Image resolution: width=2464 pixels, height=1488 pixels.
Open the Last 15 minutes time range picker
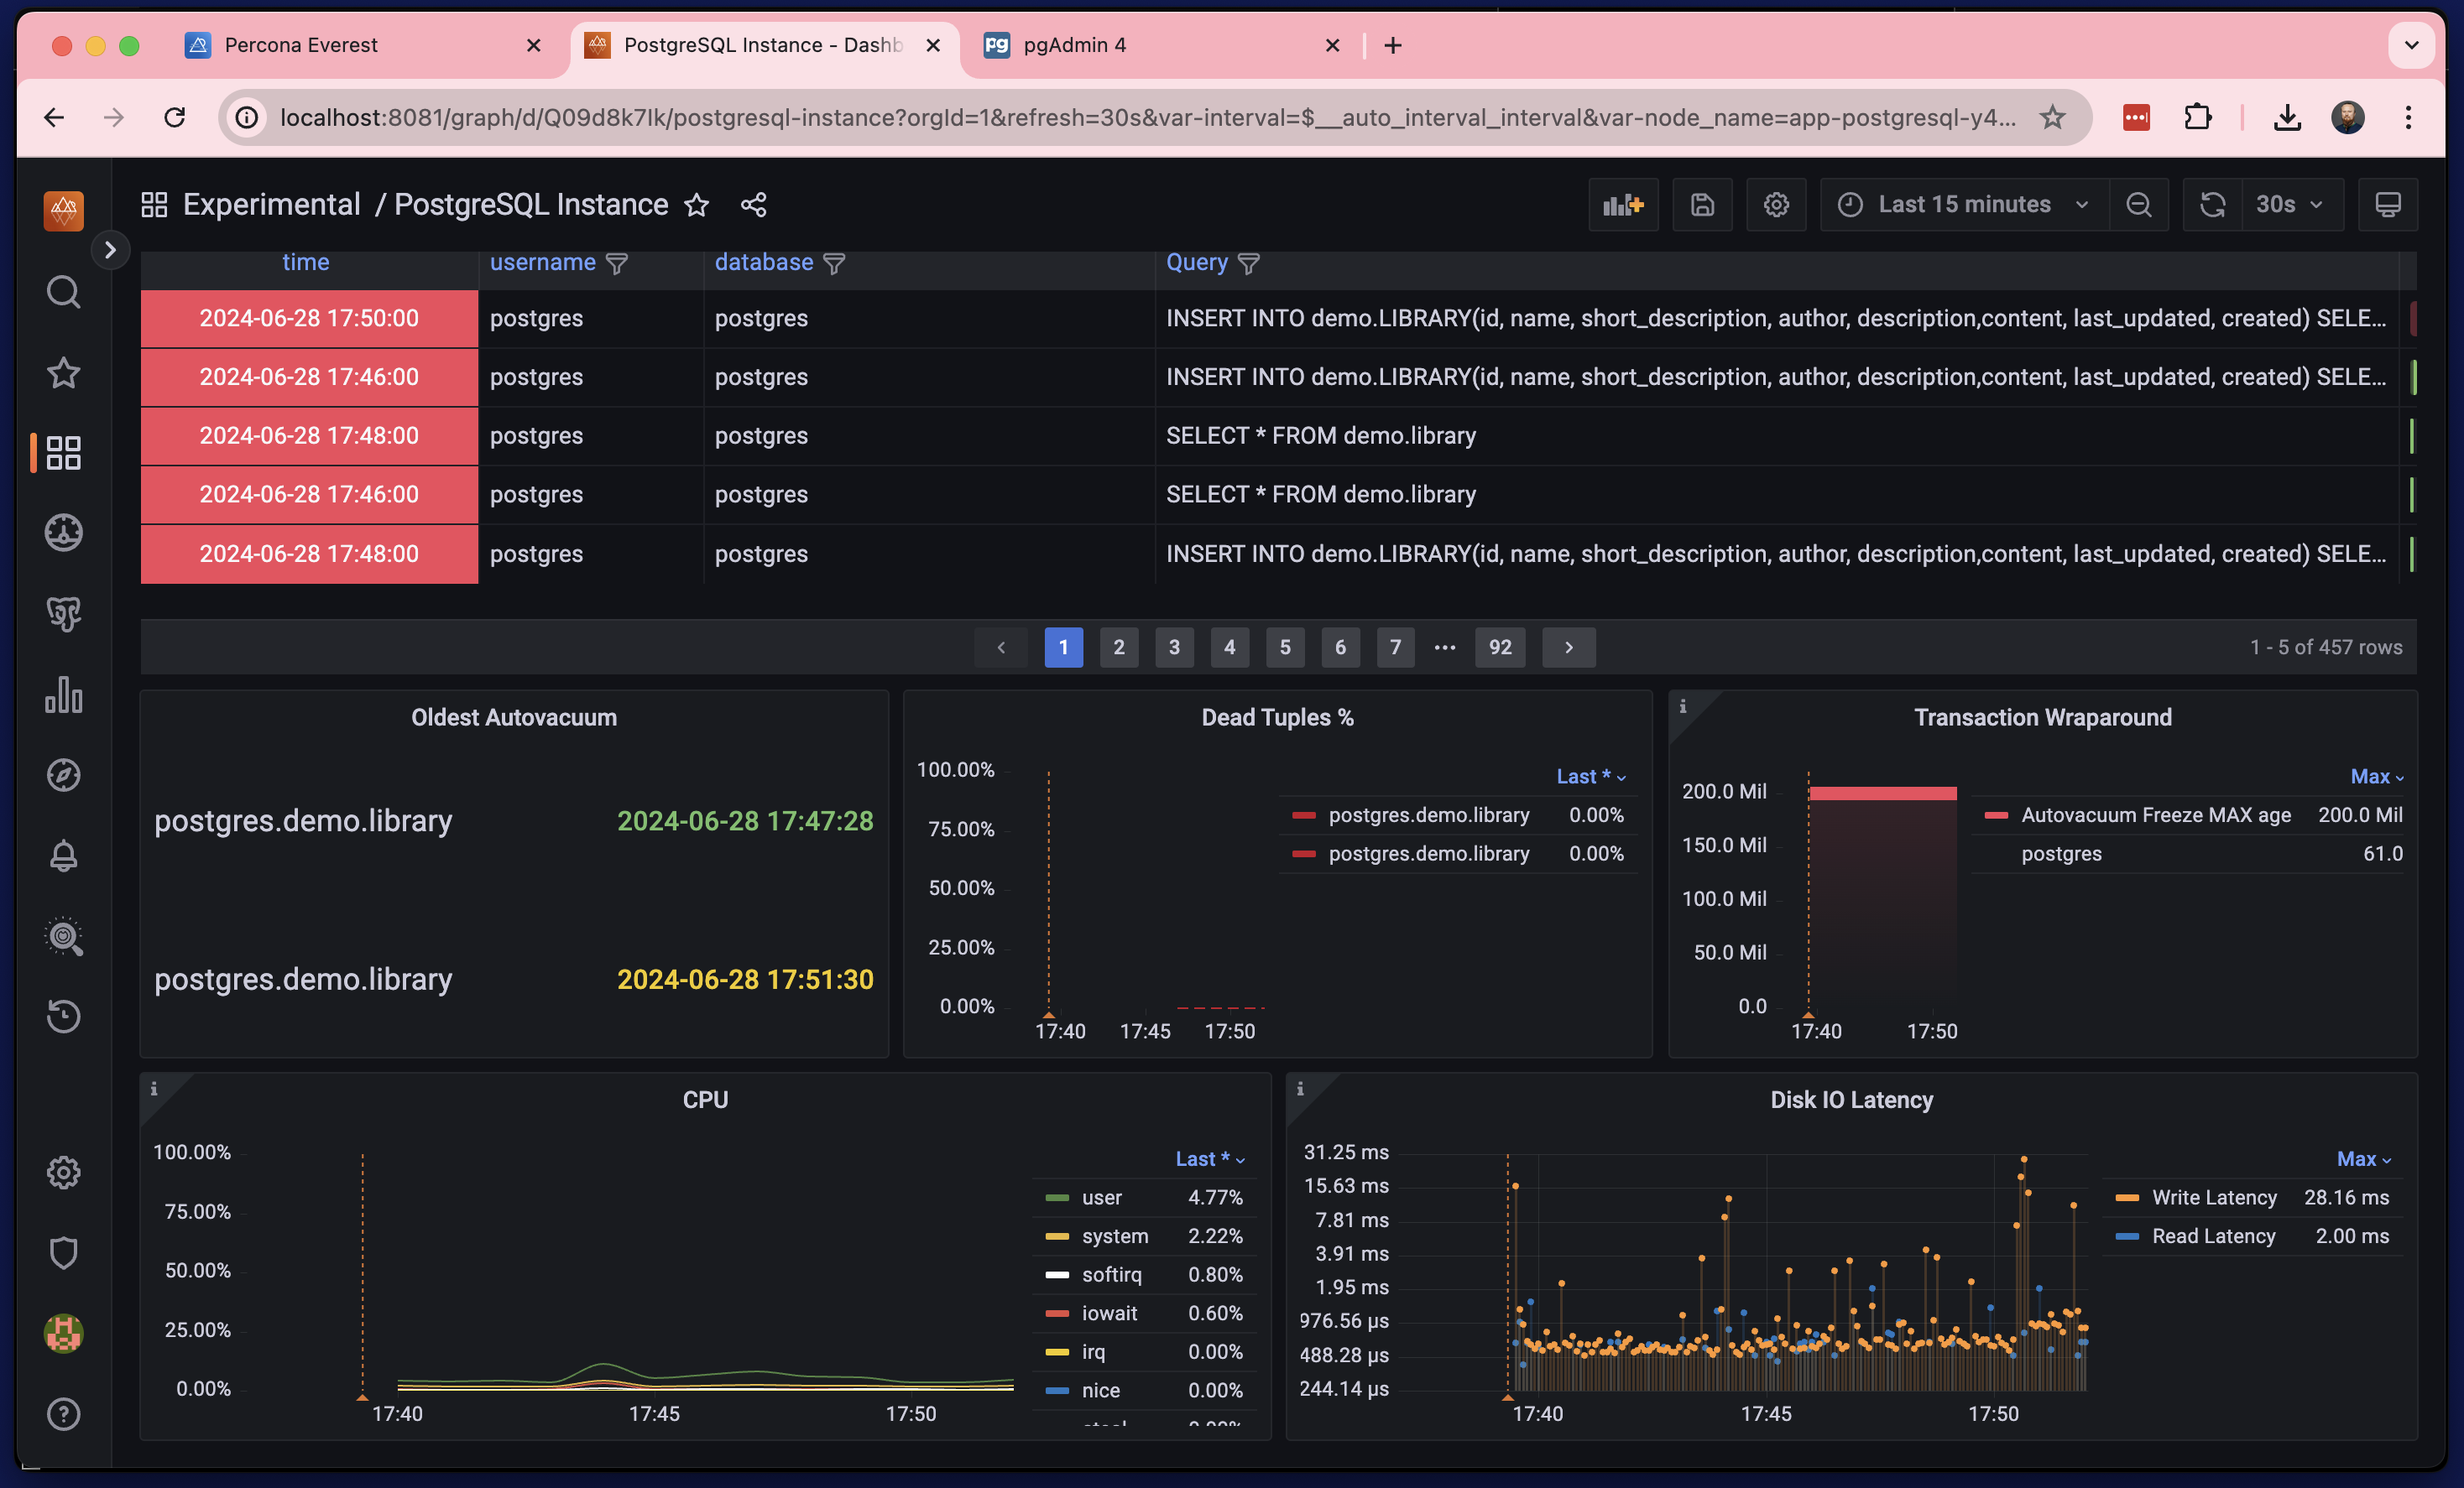(1963, 204)
